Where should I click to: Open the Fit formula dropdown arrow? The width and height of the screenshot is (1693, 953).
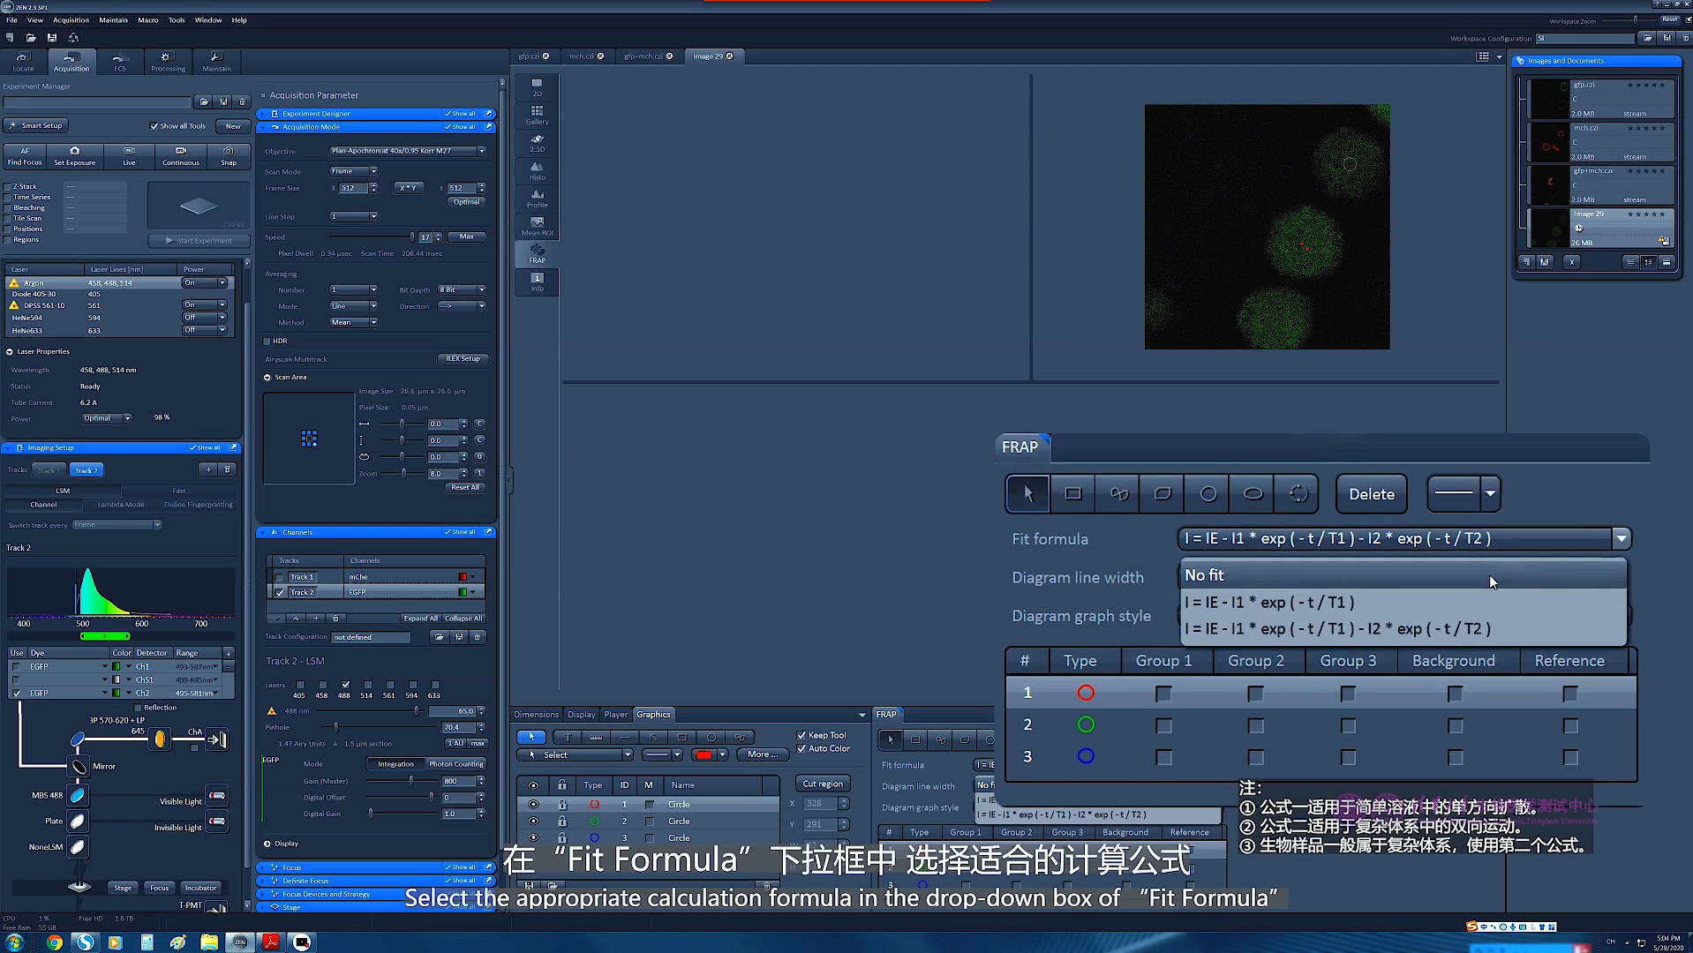coord(1621,538)
